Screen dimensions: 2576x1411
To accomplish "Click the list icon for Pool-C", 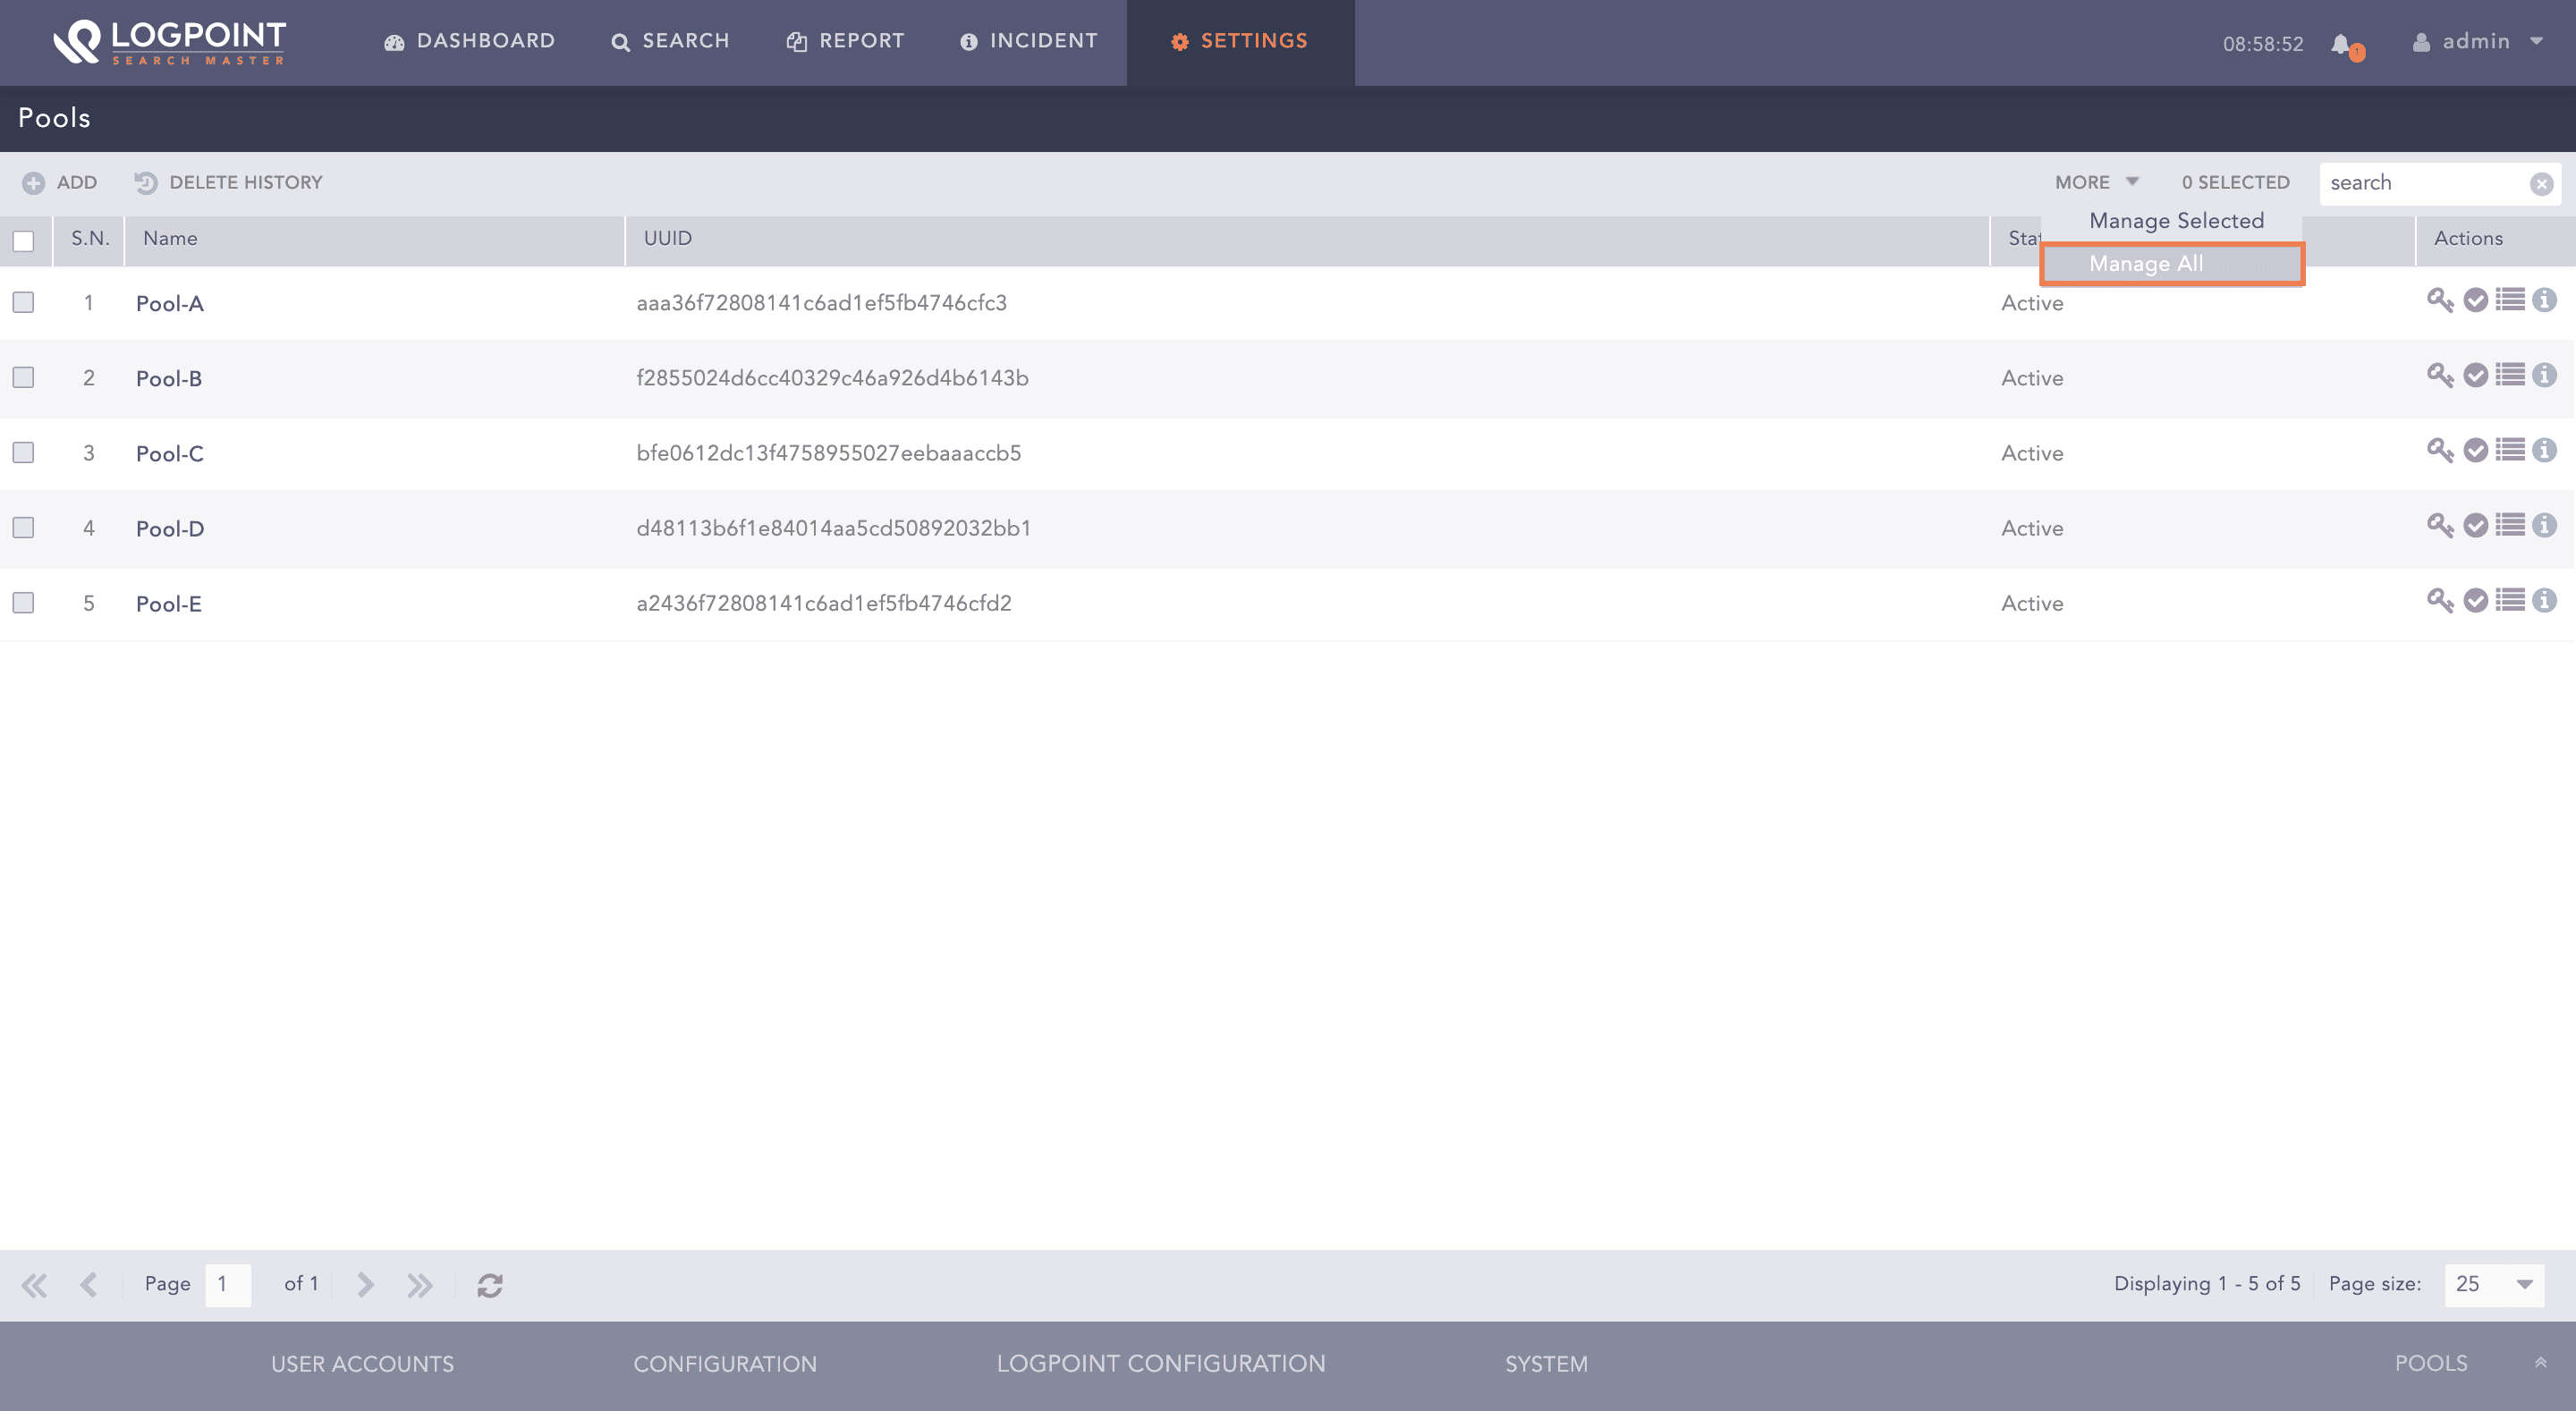I will click(2510, 450).
